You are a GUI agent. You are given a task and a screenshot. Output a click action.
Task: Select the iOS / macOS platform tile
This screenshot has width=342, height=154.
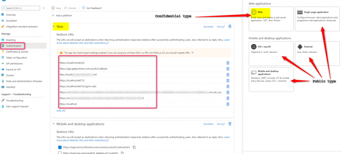click(x=271, y=53)
